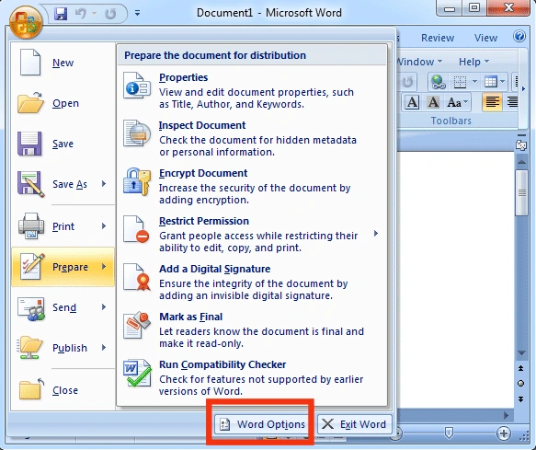
Task: Click the boxed letter A character border icon
Action: click(x=412, y=102)
